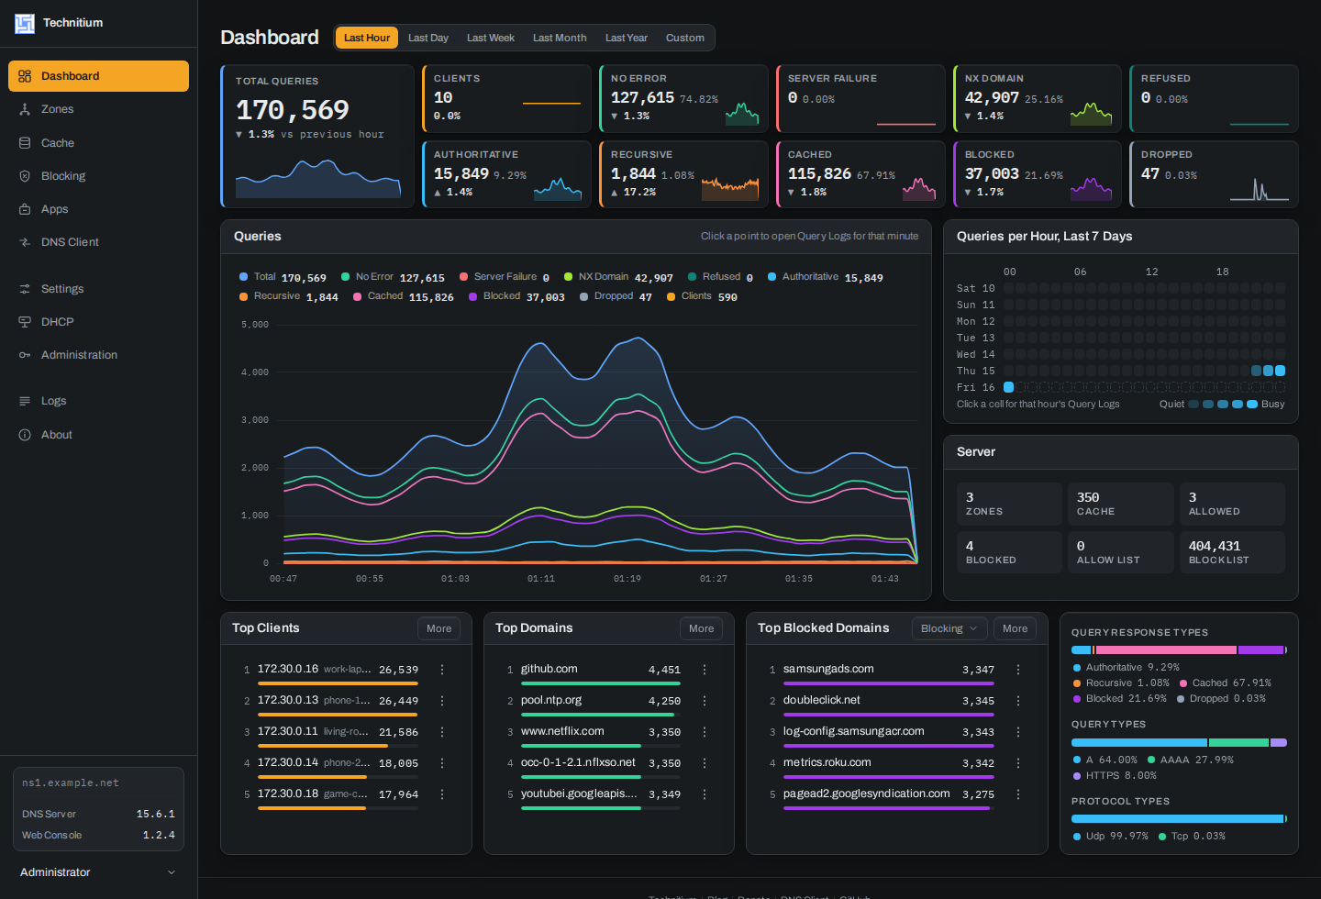This screenshot has width=1321, height=899.
Task: Click More in Top Blocked Domains panel
Action: click(x=1016, y=628)
